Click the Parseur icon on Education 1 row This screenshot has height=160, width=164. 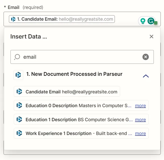pyautogui.click(x=19, y=119)
